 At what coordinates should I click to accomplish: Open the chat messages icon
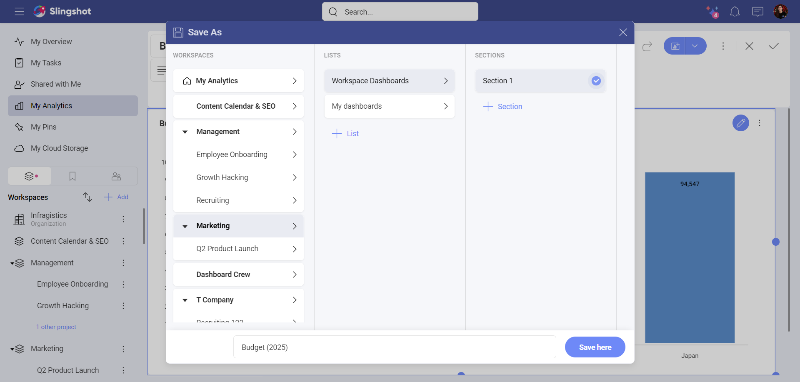pyautogui.click(x=757, y=12)
